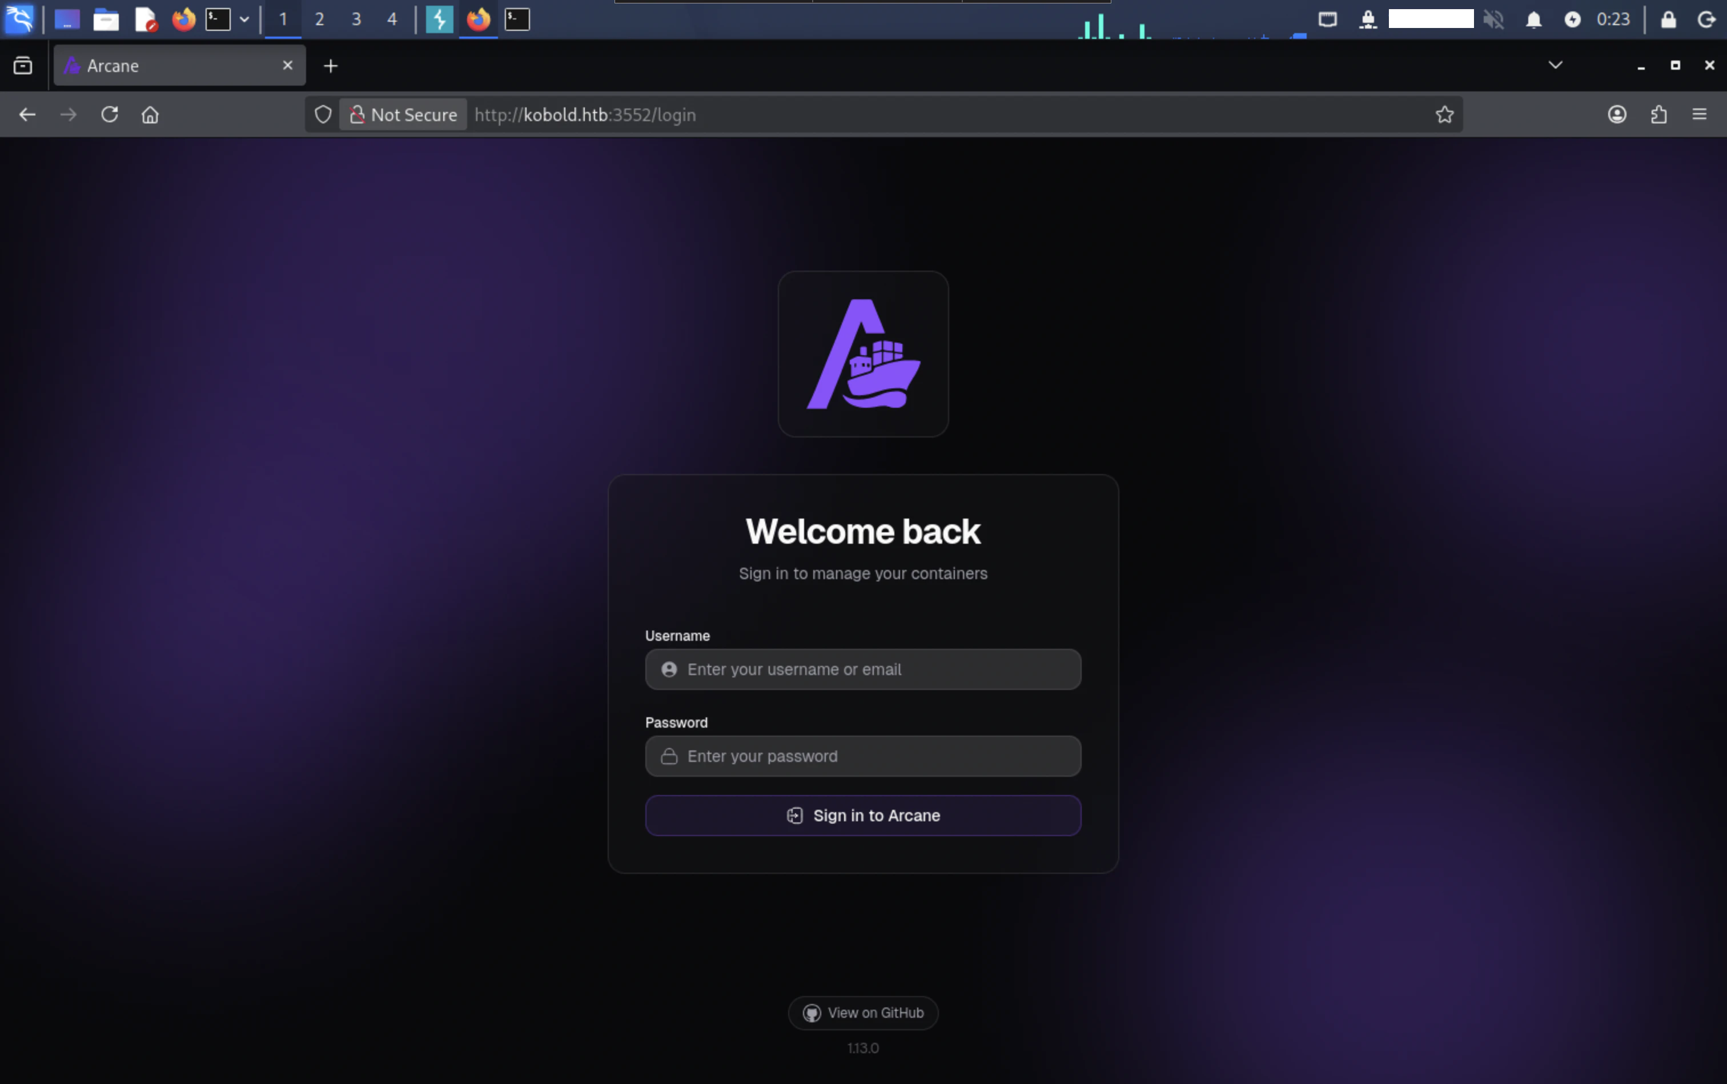Unmute audio via the volume tray icon
1727x1084 pixels.
coord(1494,19)
